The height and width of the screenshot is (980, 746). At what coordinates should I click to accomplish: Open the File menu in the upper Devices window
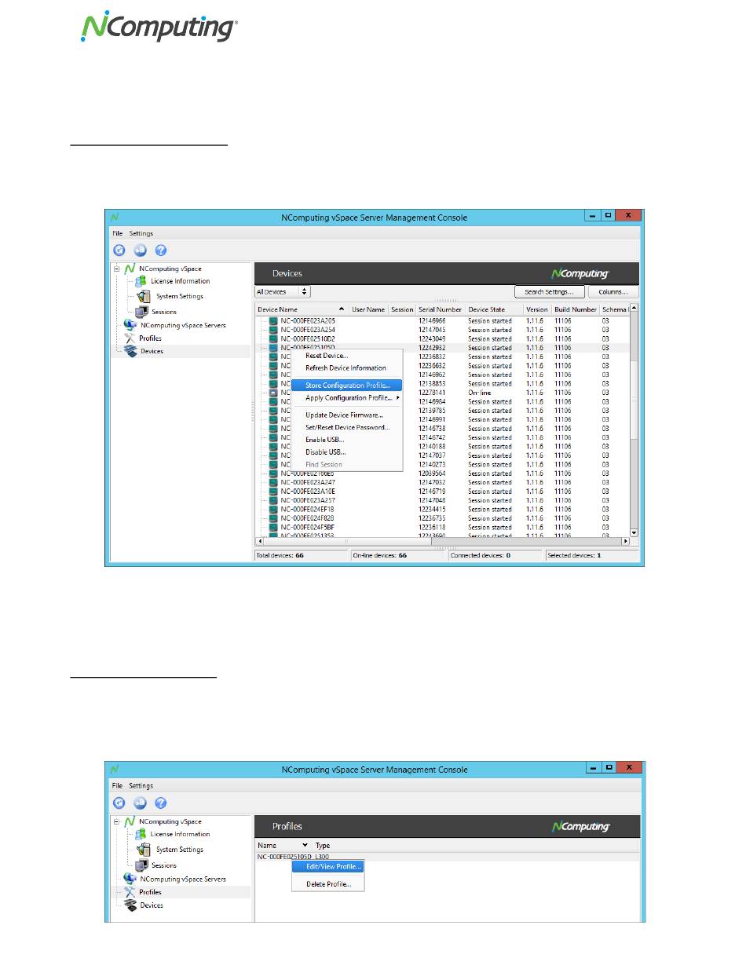point(117,233)
